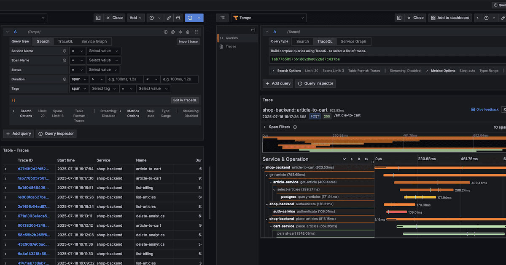Delete query A using the trash icon
Viewport: 506px width, 265px height.
click(187, 32)
